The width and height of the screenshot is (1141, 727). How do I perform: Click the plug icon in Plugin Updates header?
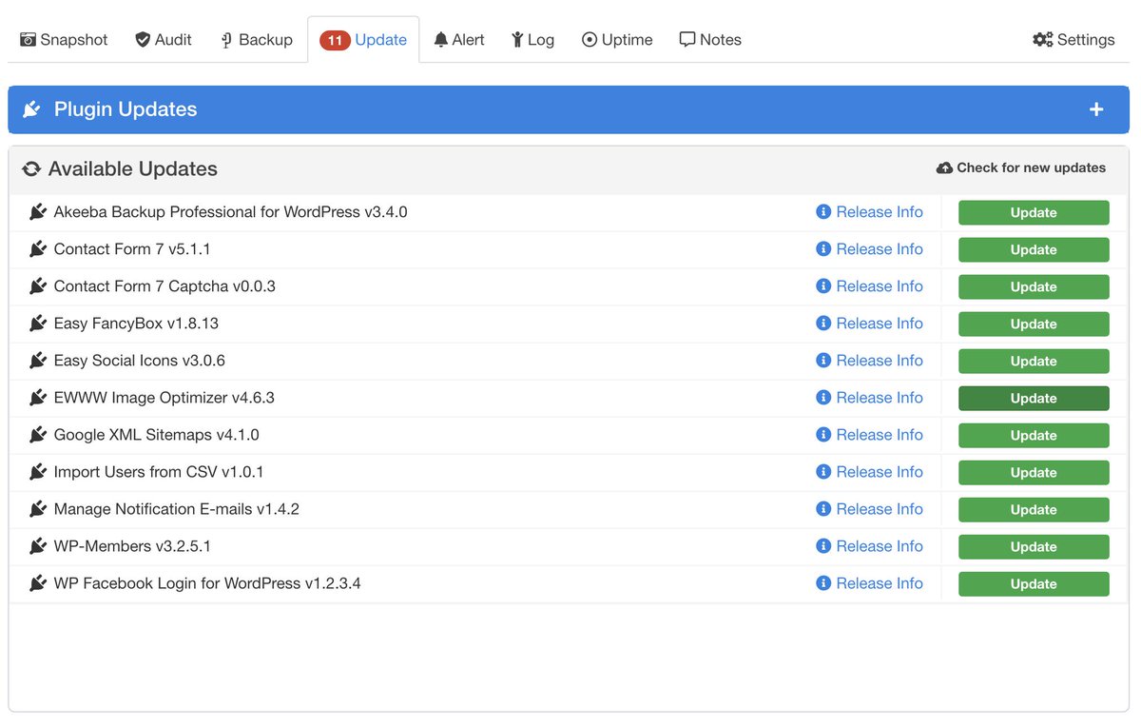pos(31,109)
